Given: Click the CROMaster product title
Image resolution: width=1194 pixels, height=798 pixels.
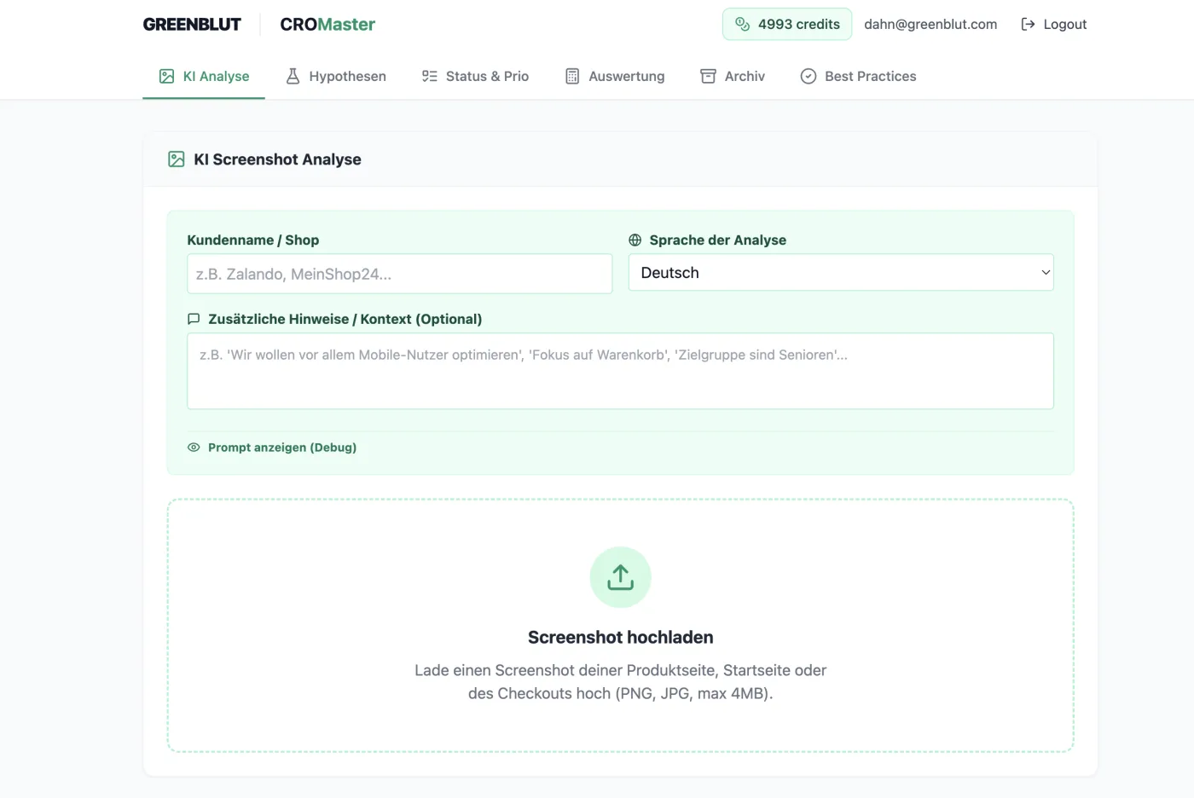Looking at the screenshot, I should (x=327, y=24).
